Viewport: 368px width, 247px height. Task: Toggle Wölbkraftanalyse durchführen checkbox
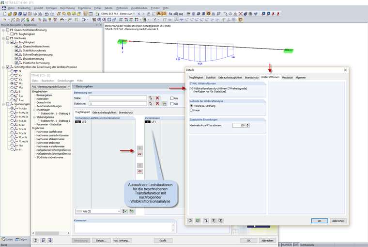click(191, 89)
